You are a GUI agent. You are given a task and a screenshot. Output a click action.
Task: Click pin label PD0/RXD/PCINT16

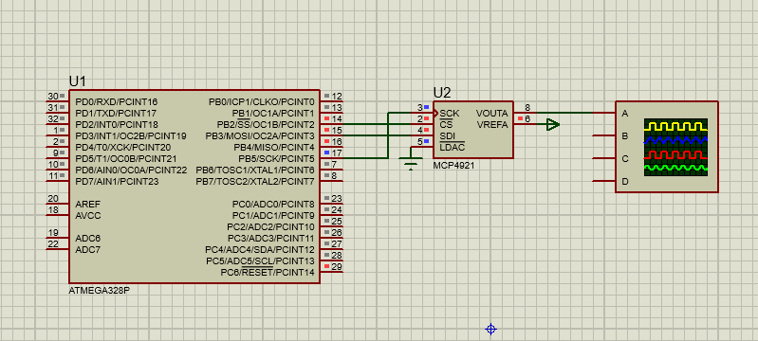(x=117, y=102)
